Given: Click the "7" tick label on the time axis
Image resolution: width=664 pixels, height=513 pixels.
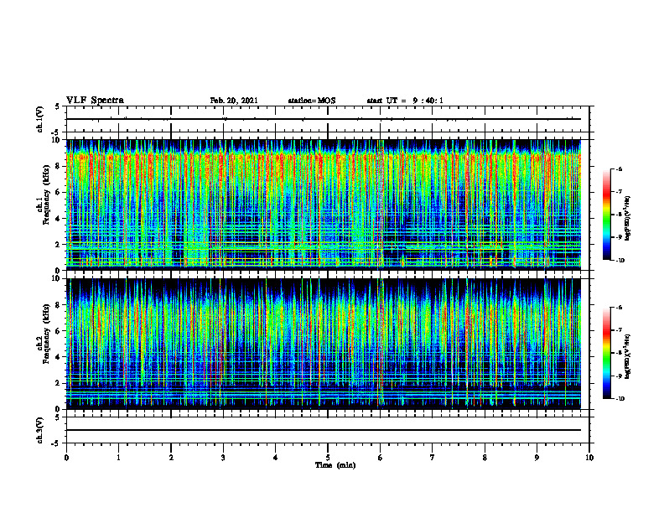Looking at the screenshot, I should click(x=433, y=458).
